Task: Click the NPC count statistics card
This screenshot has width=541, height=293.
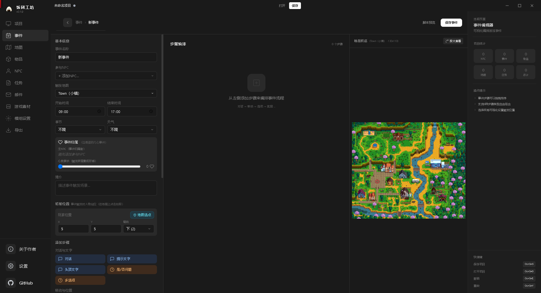Action: point(483,56)
